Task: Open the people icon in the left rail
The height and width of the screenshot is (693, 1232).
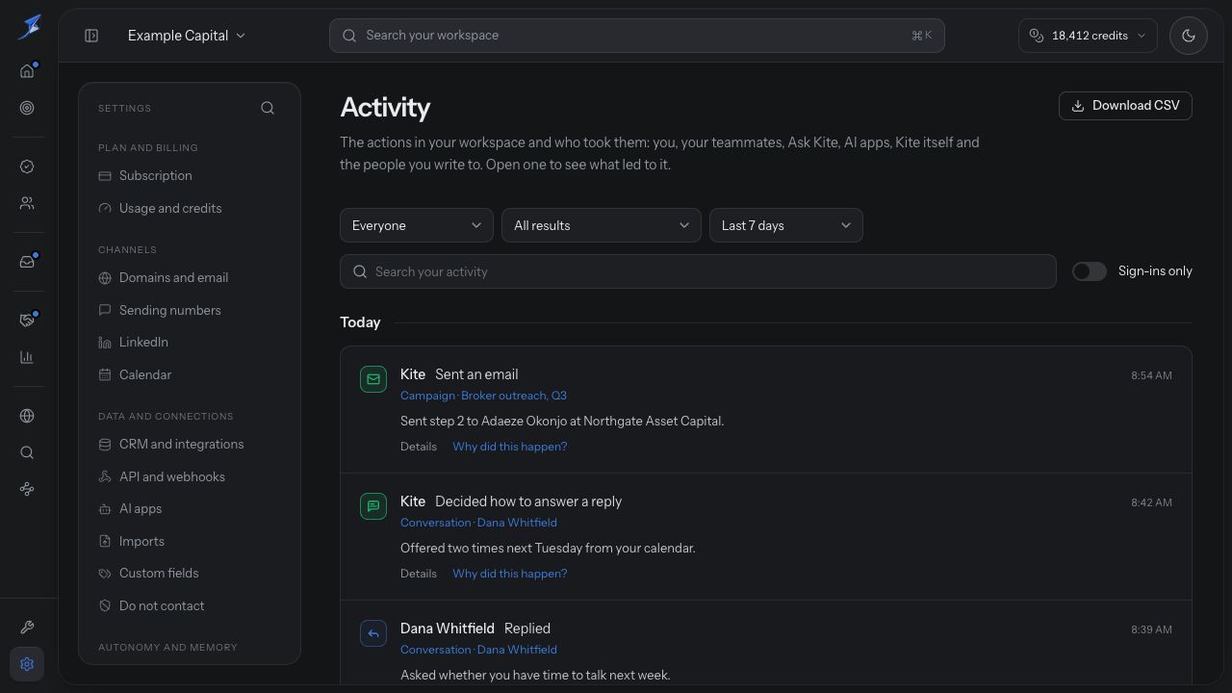Action: tap(27, 203)
